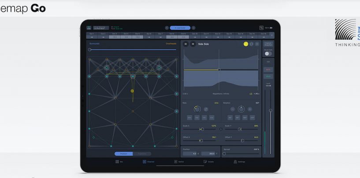Open the session name box at top left
Screen dimensions: 360x178
tap(101, 28)
